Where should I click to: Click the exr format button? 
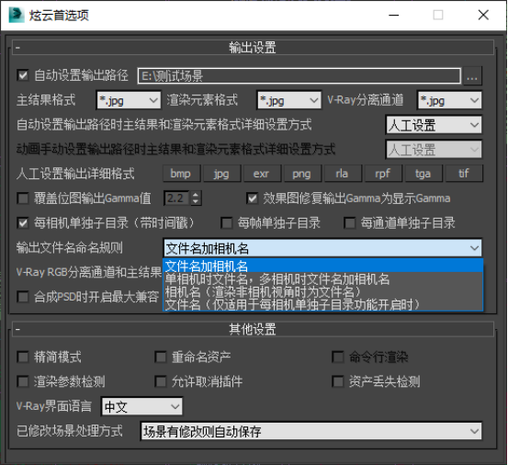click(x=262, y=174)
